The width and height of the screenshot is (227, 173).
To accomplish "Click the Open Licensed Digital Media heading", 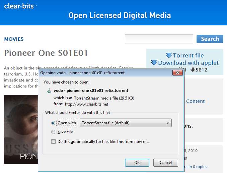I will pyautogui.click(x=120, y=15).
